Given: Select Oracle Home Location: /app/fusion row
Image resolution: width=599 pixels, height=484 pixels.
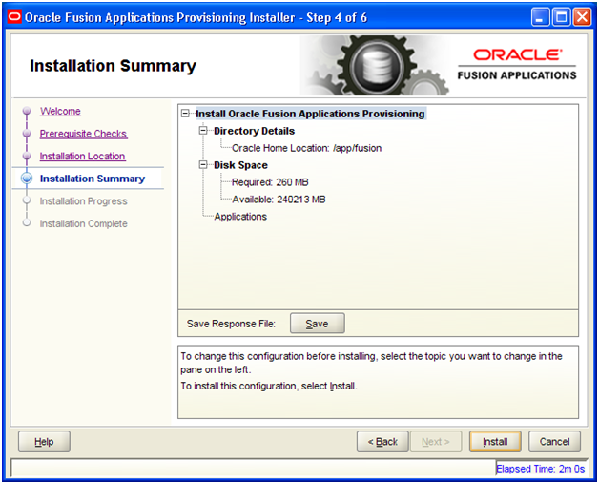Looking at the screenshot, I should (307, 148).
